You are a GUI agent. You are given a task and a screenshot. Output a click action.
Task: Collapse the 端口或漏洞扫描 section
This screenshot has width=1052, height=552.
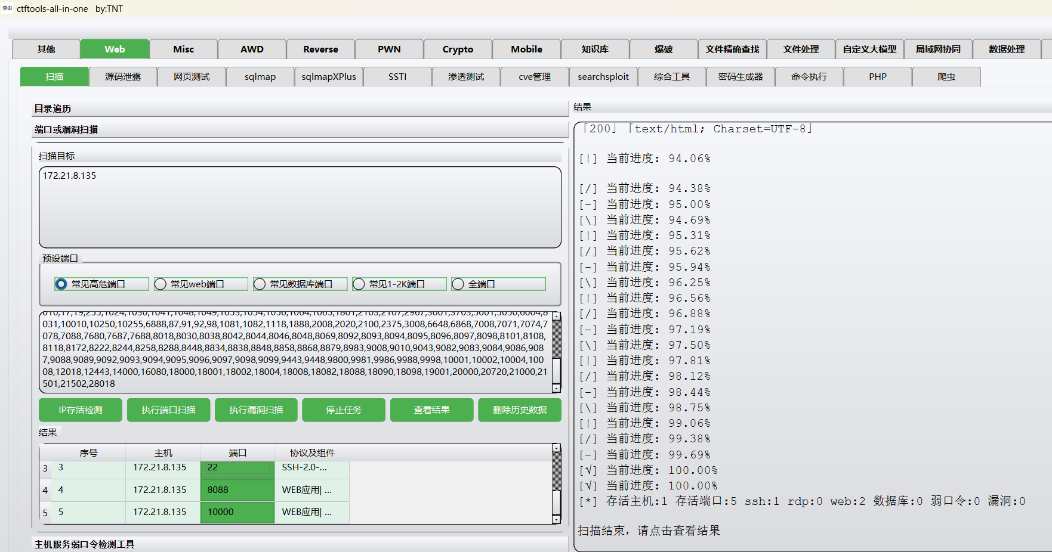coord(300,129)
